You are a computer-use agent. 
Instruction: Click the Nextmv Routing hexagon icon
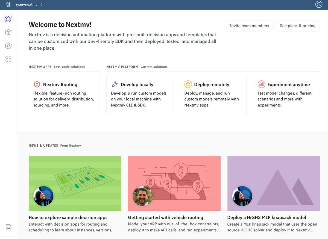pyautogui.click(x=37, y=84)
